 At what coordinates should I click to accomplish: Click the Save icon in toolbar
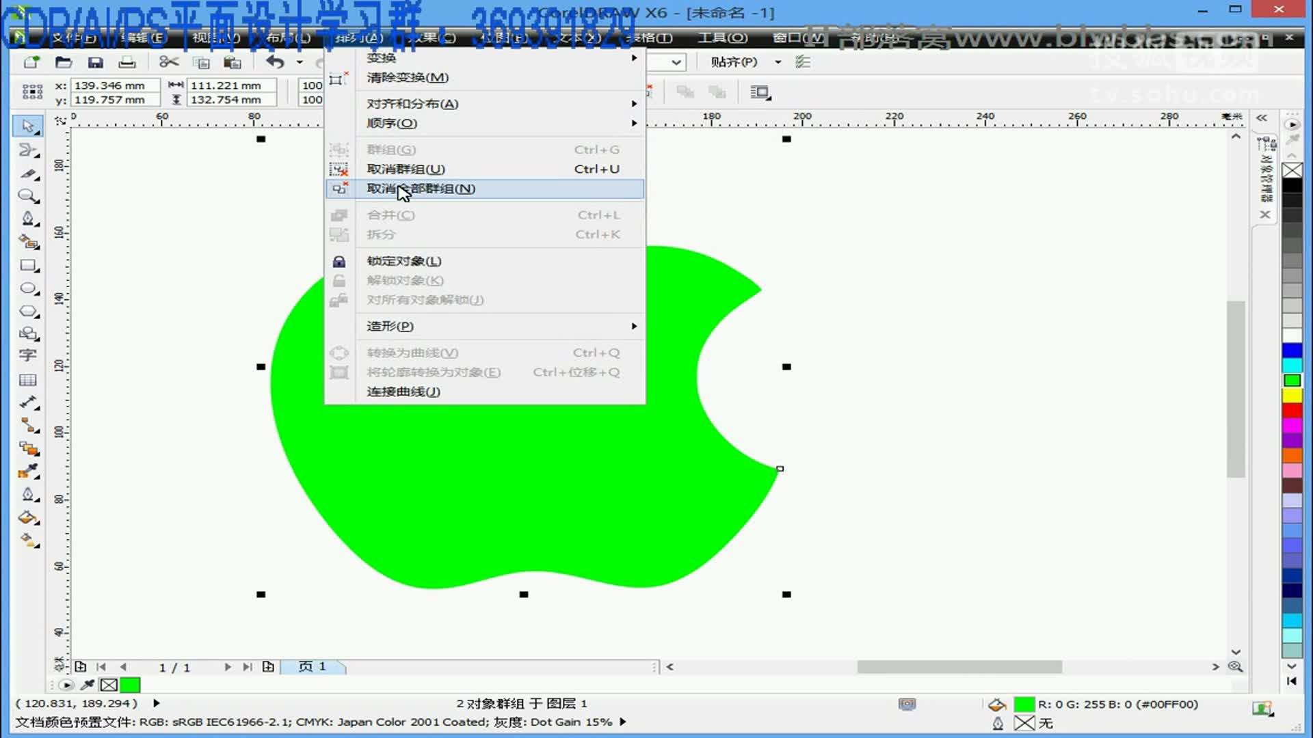[96, 62]
